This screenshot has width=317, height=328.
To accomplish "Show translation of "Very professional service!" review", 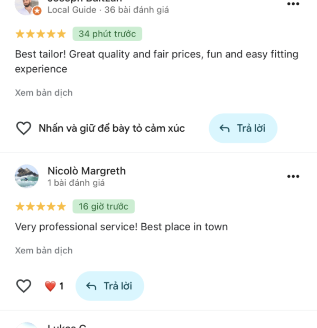I will (44, 250).
